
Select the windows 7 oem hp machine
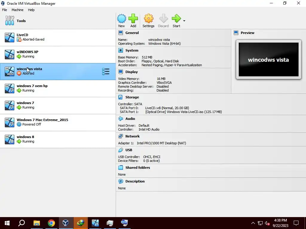point(58,88)
